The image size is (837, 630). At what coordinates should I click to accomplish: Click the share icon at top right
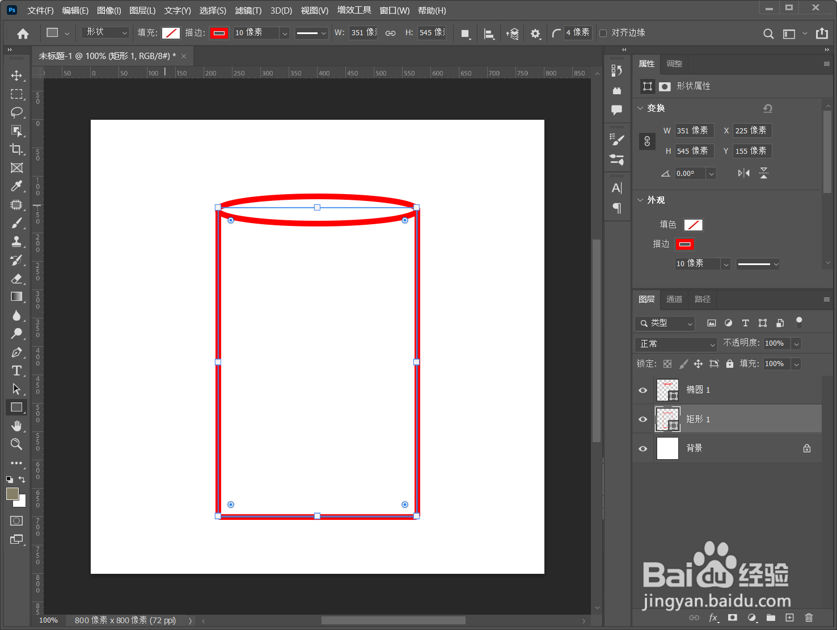822,33
